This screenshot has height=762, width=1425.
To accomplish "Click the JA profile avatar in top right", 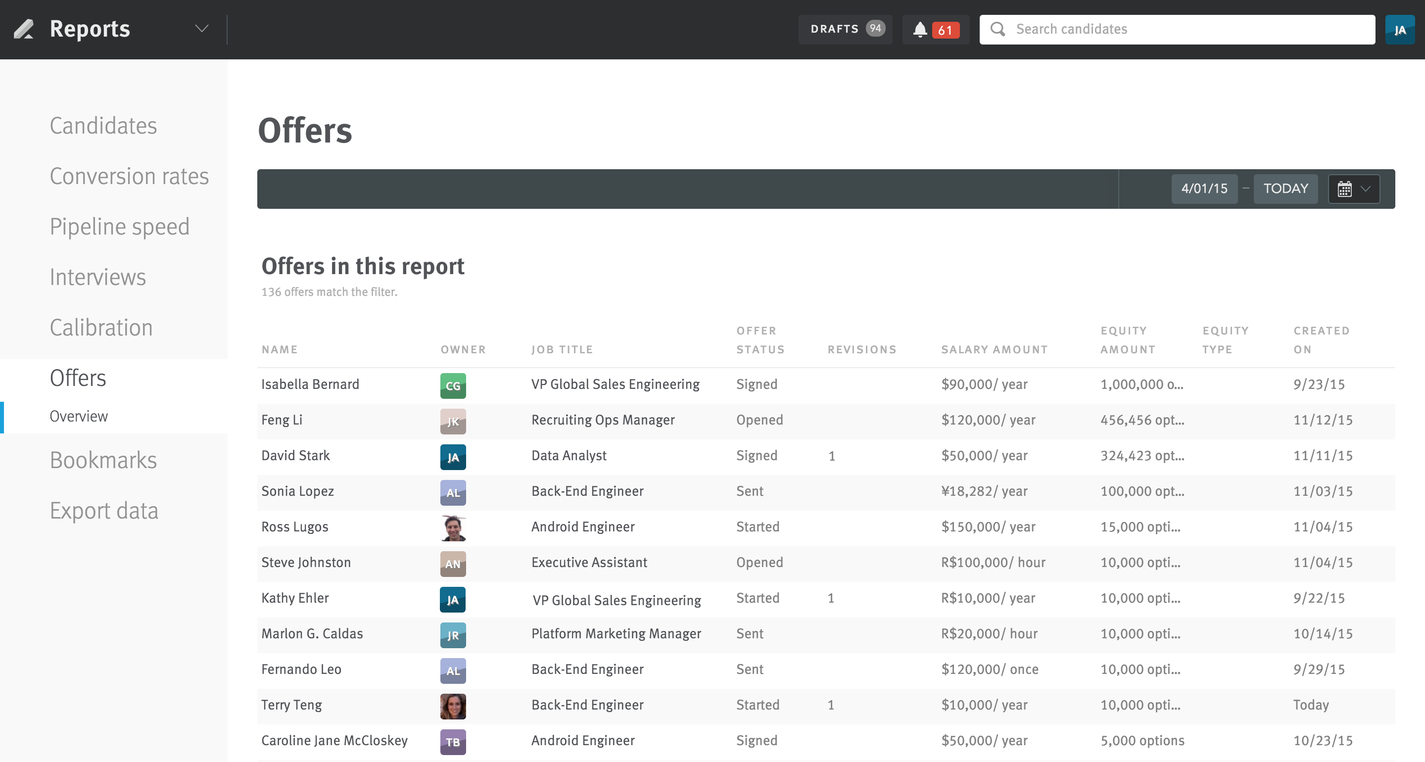I will pyautogui.click(x=1400, y=29).
